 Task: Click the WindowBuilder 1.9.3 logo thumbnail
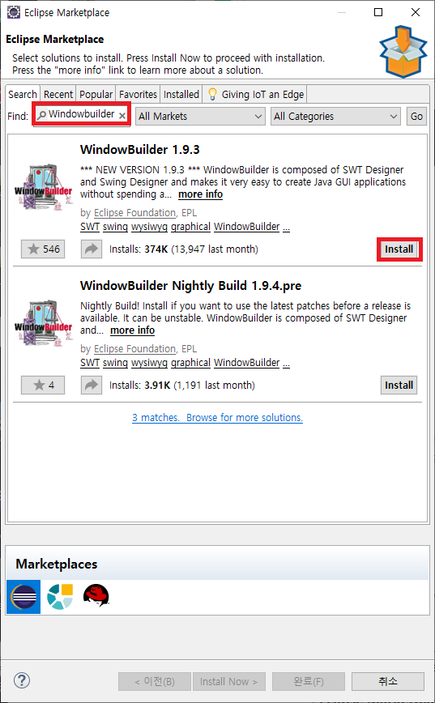click(44, 187)
